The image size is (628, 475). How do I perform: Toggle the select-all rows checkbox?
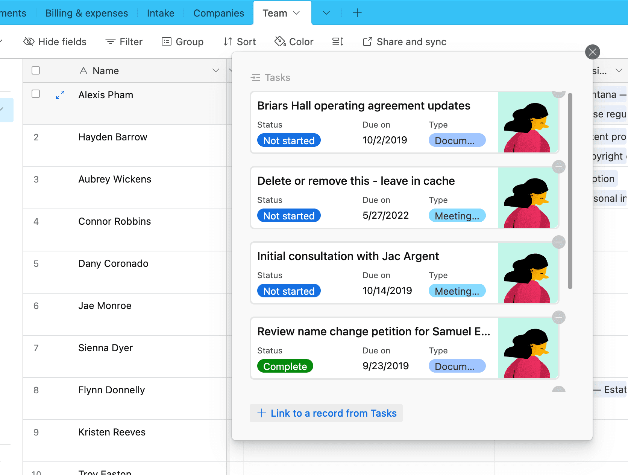coord(36,70)
